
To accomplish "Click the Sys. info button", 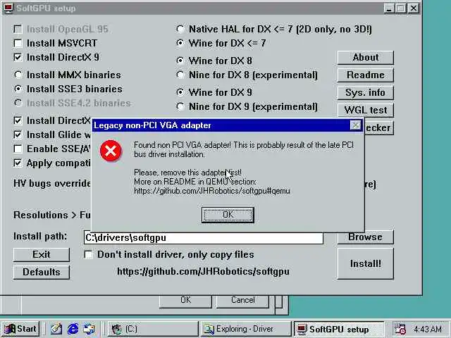I will coord(365,92).
